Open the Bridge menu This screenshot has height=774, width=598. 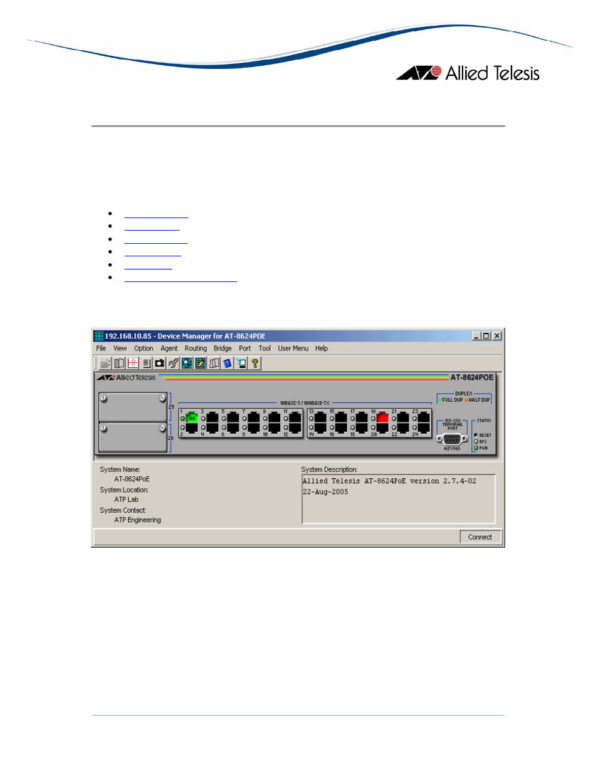pos(223,348)
